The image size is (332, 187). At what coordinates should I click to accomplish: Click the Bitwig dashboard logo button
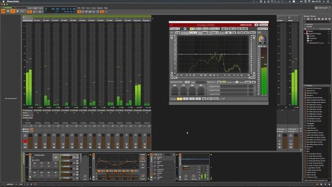coord(3,11)
